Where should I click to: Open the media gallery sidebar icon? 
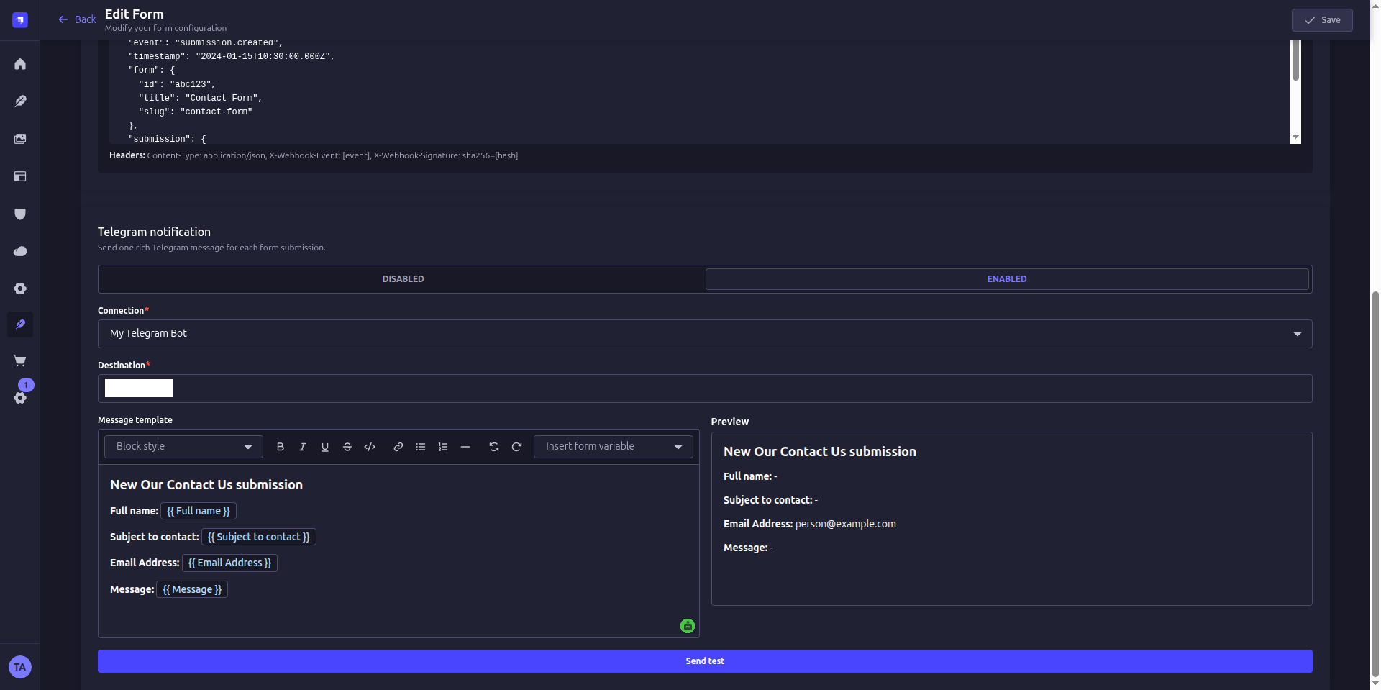click(x=20, y=139)
